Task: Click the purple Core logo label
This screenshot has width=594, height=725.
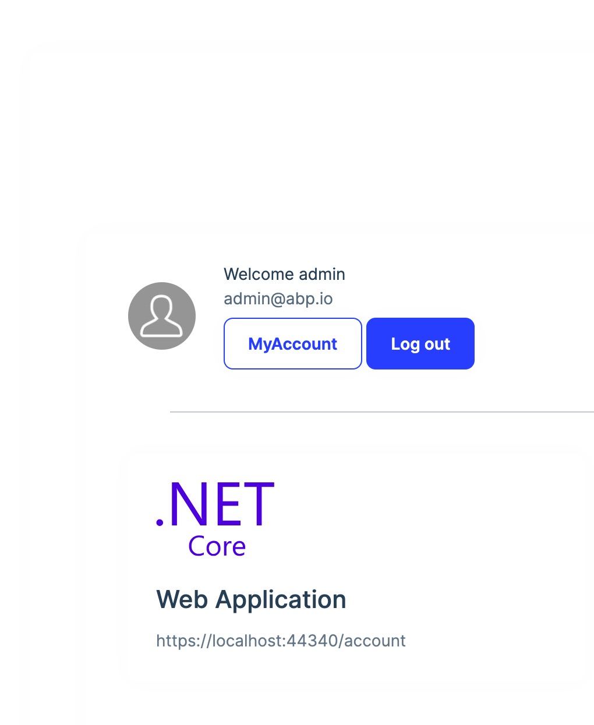Action: [x=217, y=546]
